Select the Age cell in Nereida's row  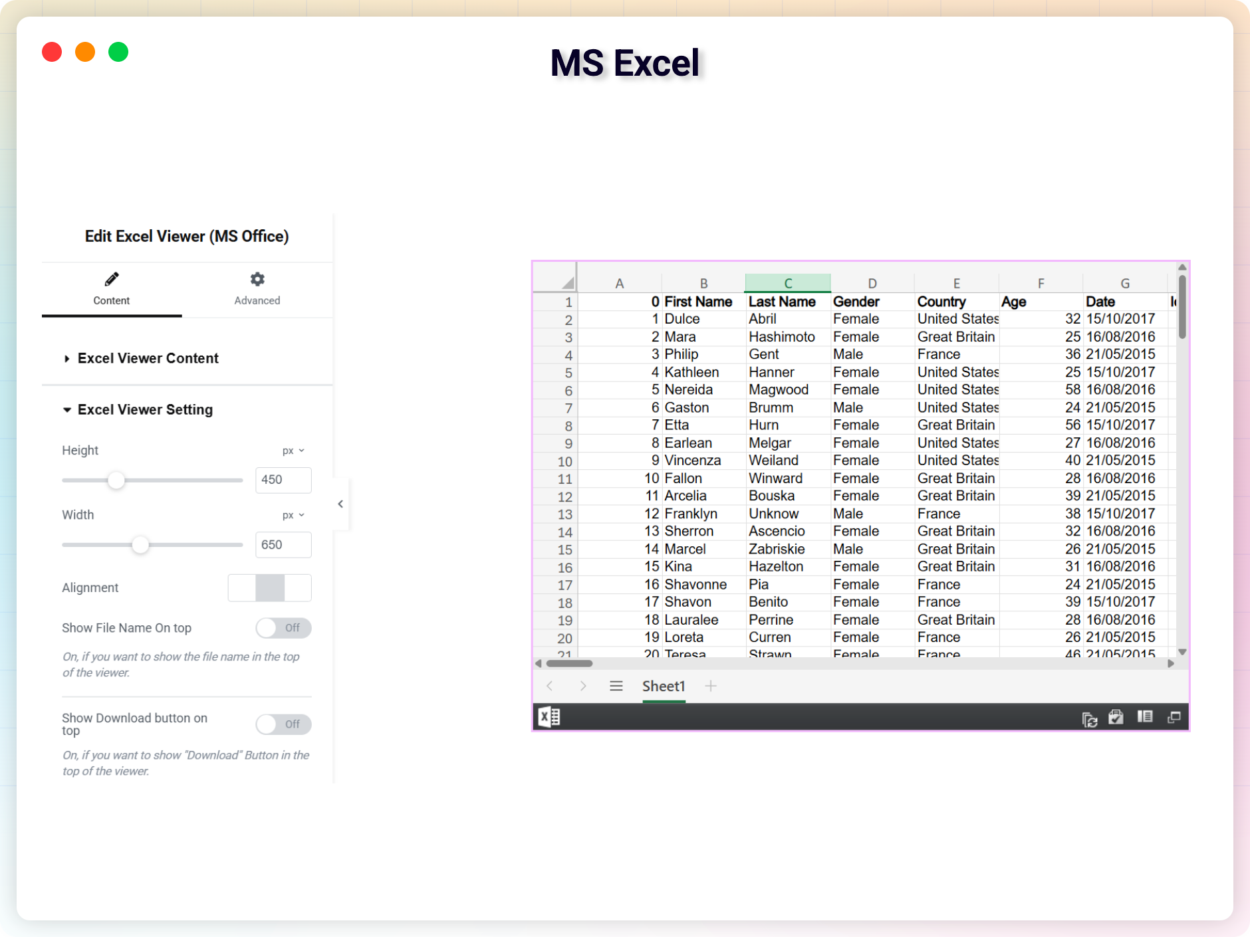pos(1041,389)
